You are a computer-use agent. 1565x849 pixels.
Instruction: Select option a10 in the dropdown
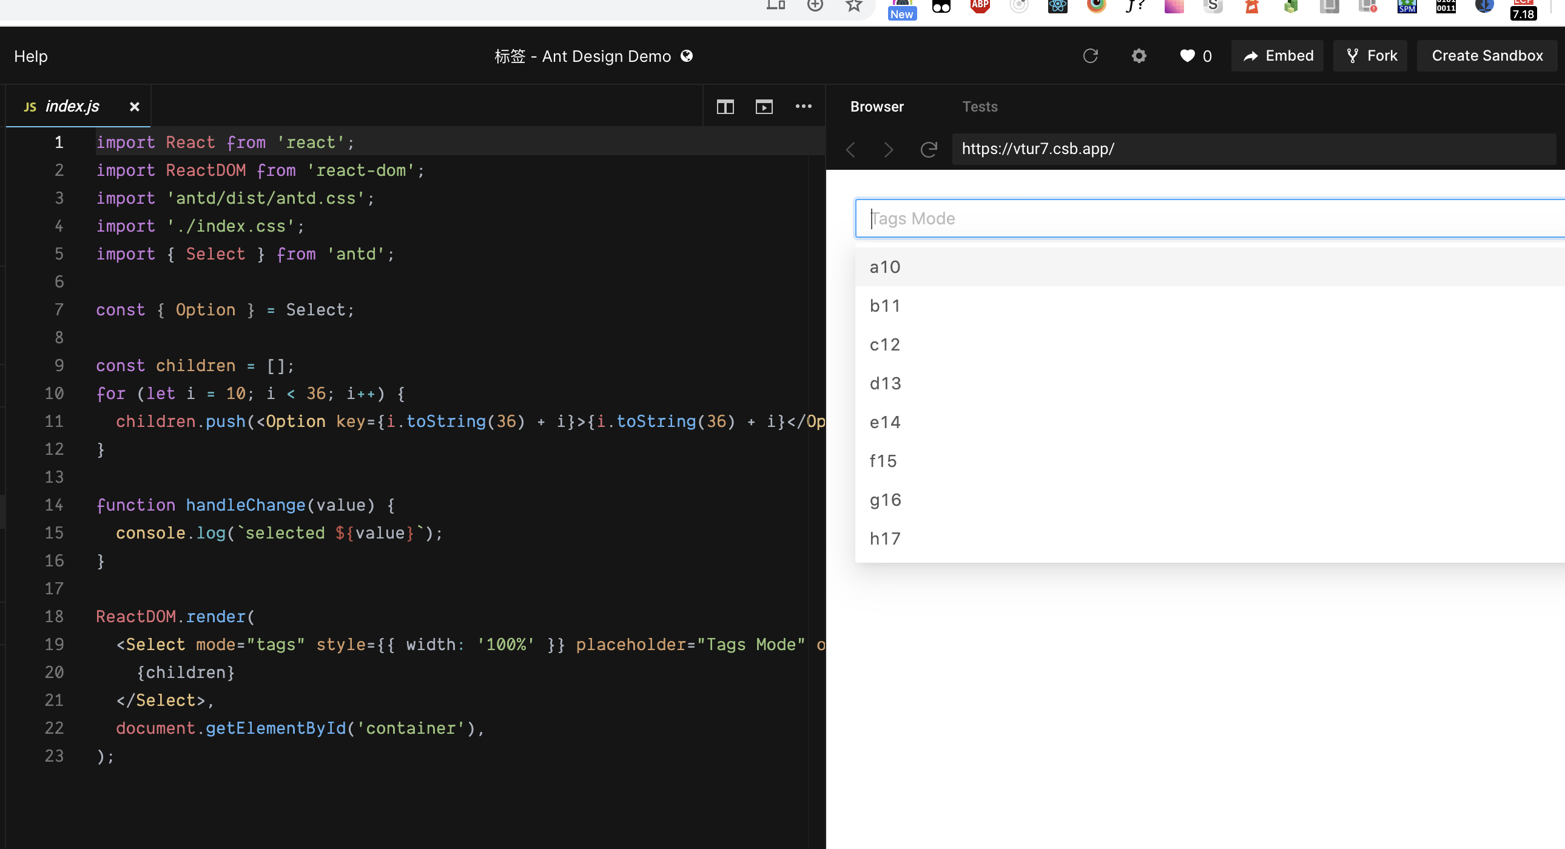pyautogui.click(x=884, y=267)
